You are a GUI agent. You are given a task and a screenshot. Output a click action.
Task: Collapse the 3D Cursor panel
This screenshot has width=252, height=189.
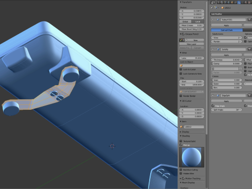[181, 101]
